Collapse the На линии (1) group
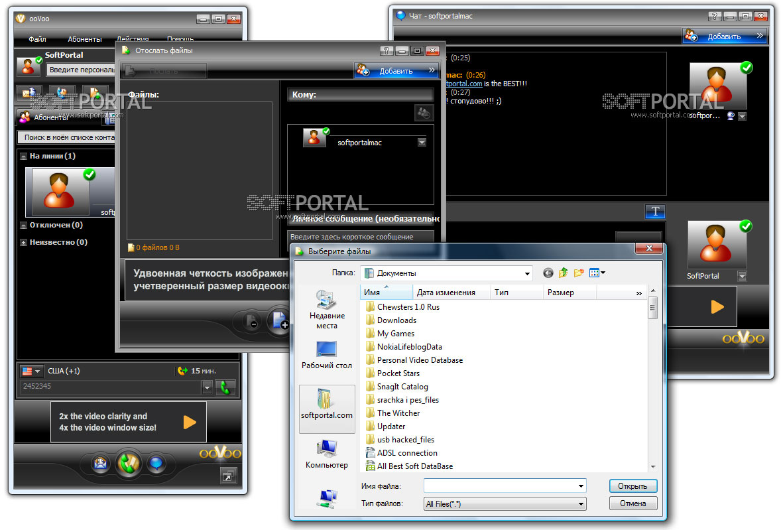Viewport: 781px width, 530px height. (x=23, y=157)
